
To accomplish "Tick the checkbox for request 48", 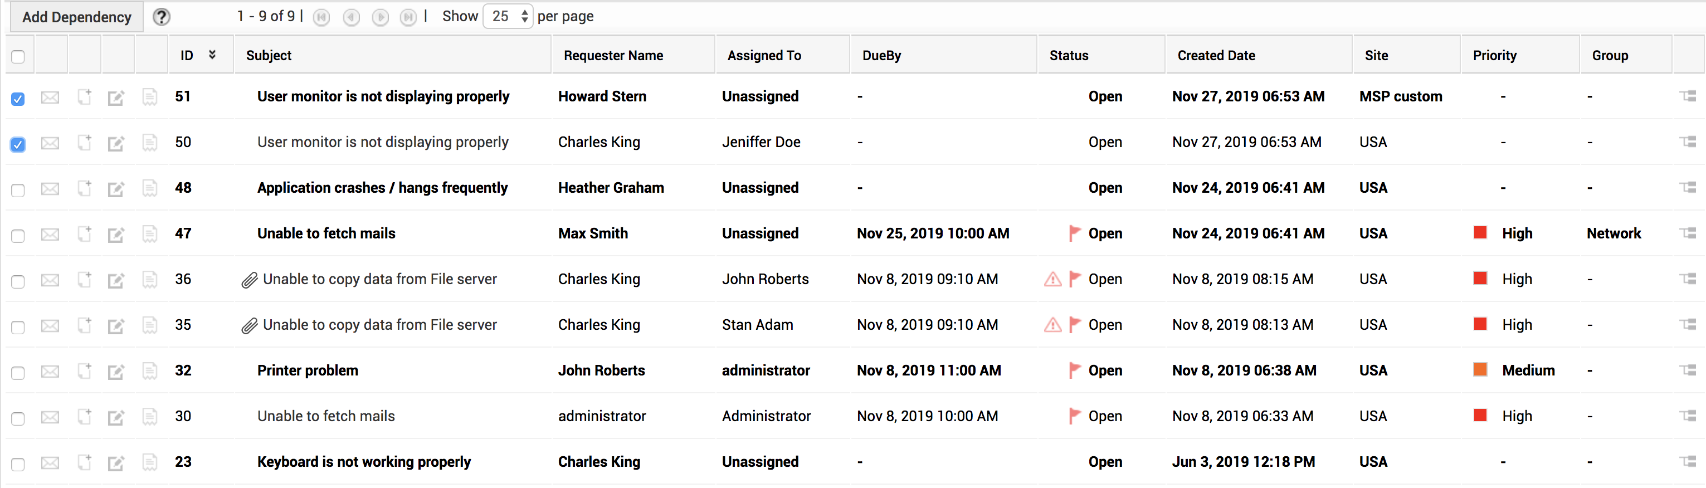I will 18,191.
